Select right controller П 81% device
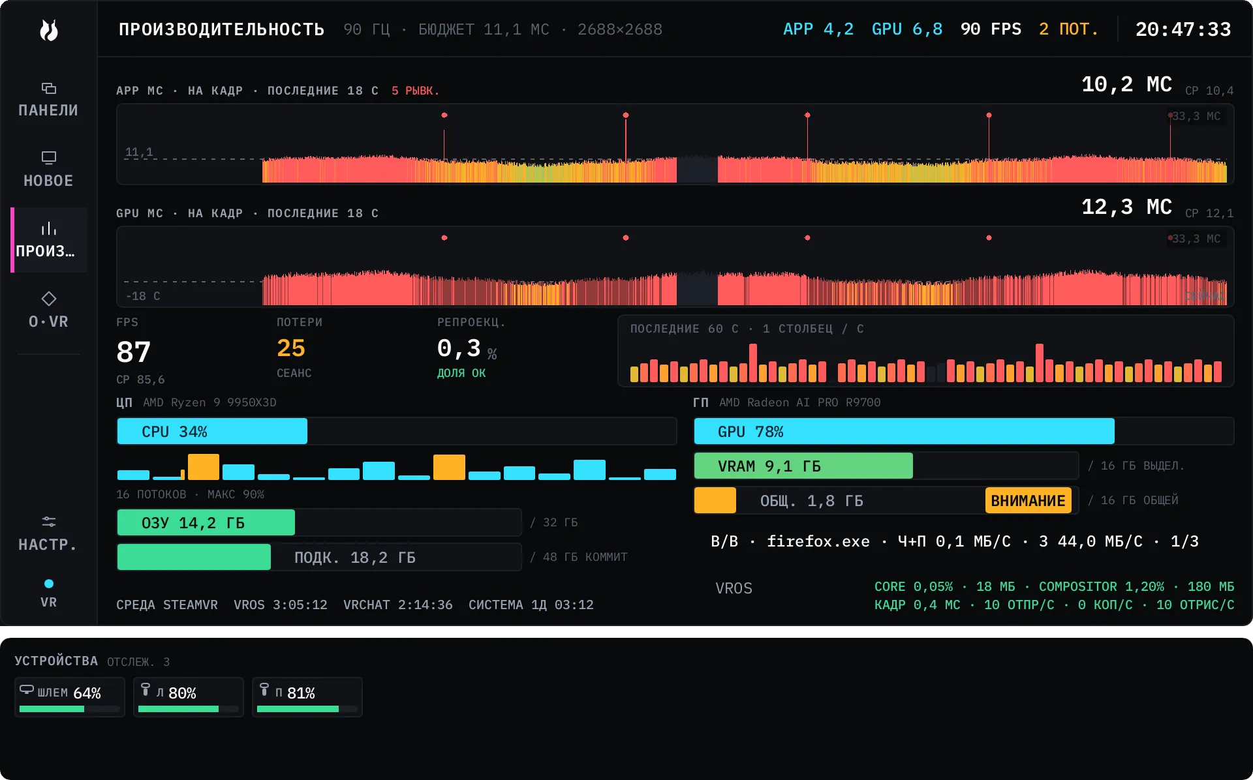Image resolution: width=1253 pixels, height=780 pixels. coord(307,697)
